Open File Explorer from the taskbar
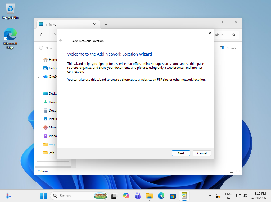271x202 pixels. pos(149,196)
